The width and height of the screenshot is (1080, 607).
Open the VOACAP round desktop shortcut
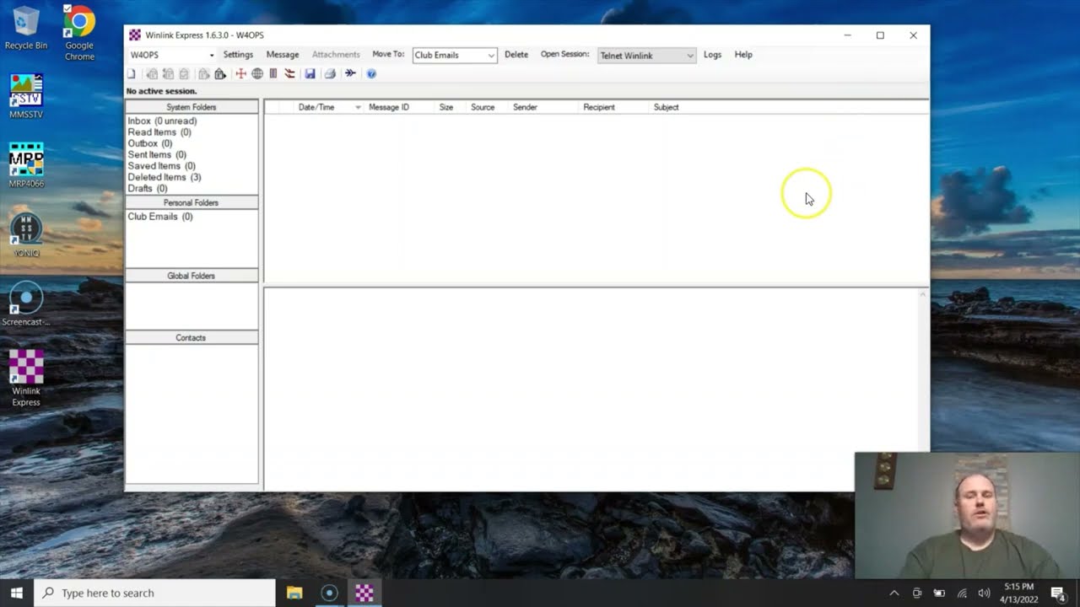click(x=26, y=235)
